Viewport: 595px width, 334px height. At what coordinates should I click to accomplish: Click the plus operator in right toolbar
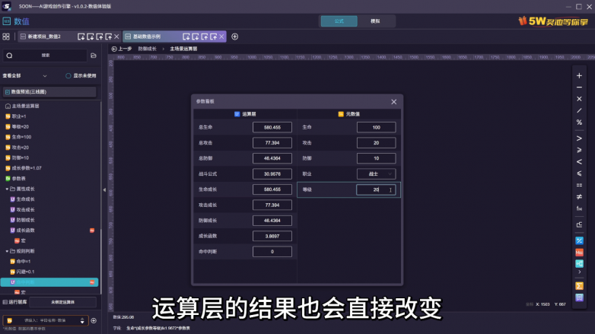coord(579,75)
